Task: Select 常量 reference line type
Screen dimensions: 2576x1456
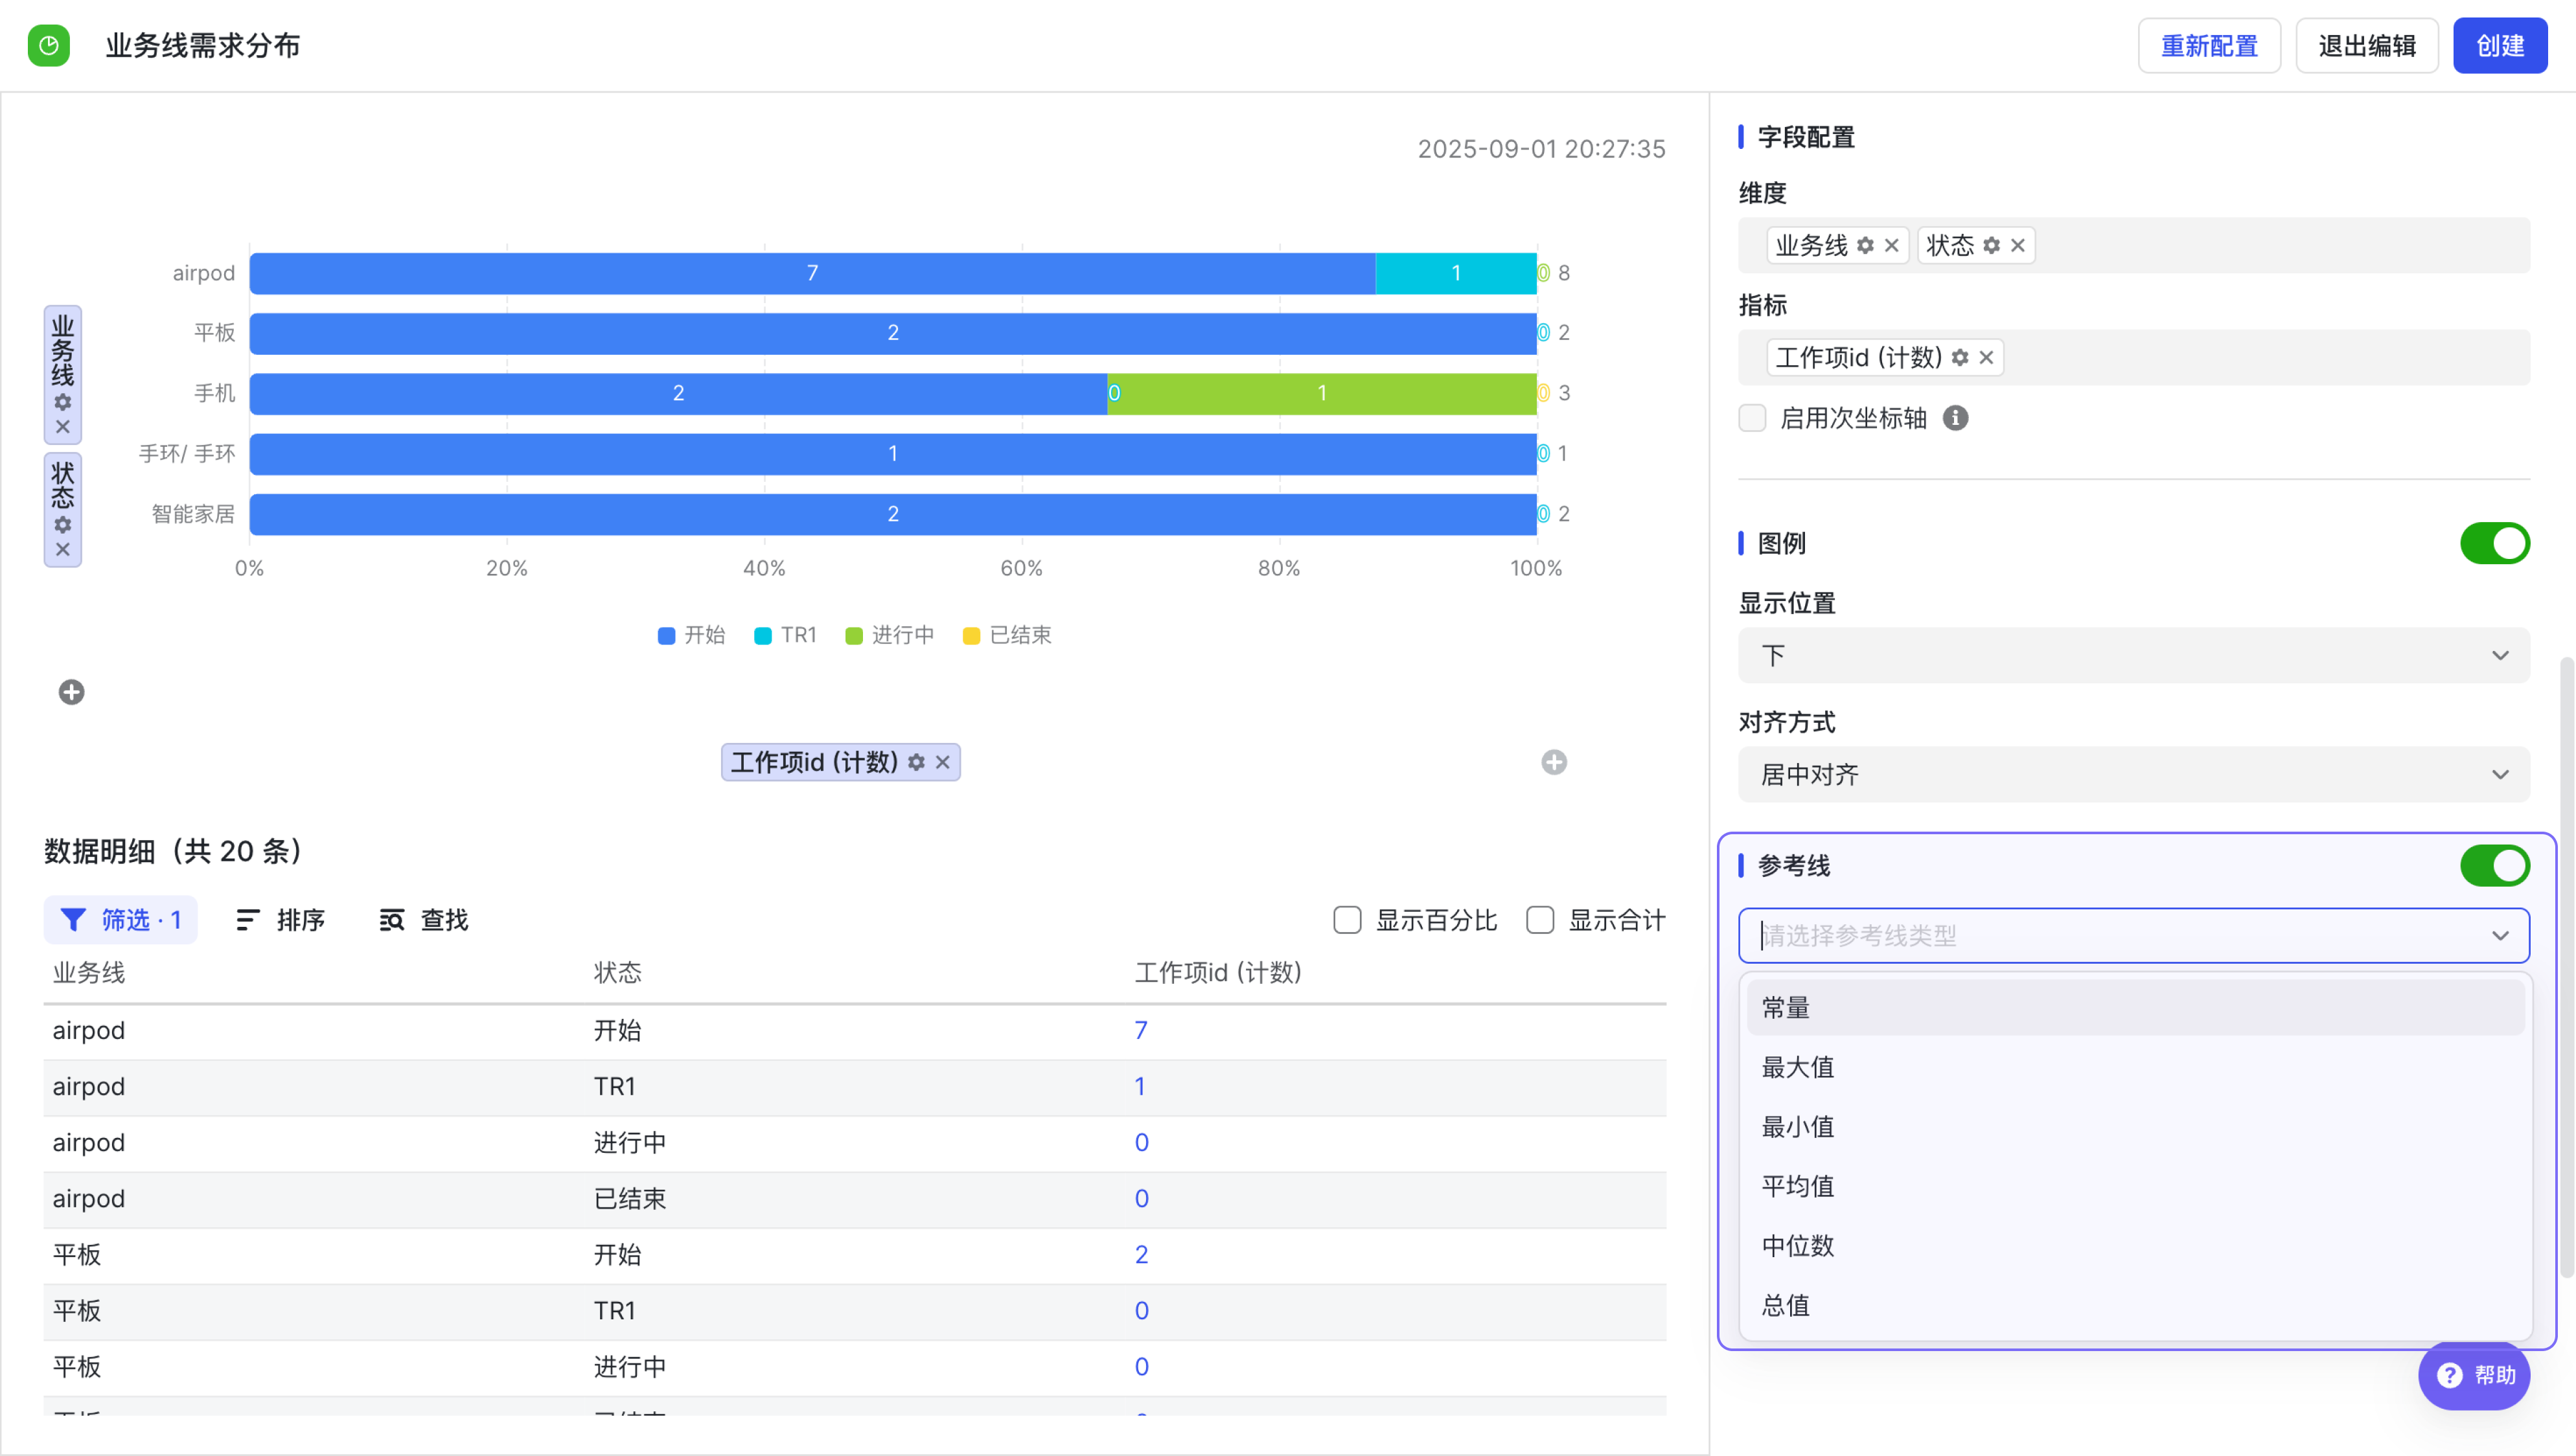Action: click(2136, 1008)
